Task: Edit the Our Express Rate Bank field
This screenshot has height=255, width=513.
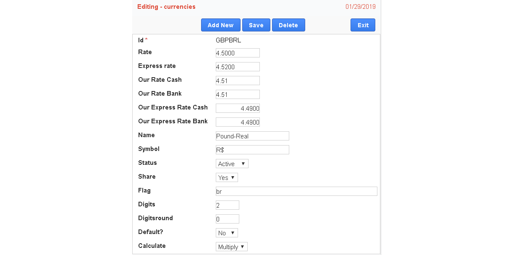Action: click(238, 122)
